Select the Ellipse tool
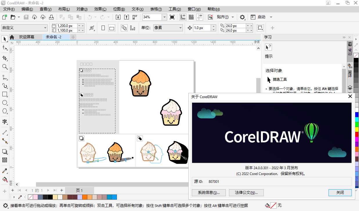Viewport: 359px width, 211px height. coord(5,102)
